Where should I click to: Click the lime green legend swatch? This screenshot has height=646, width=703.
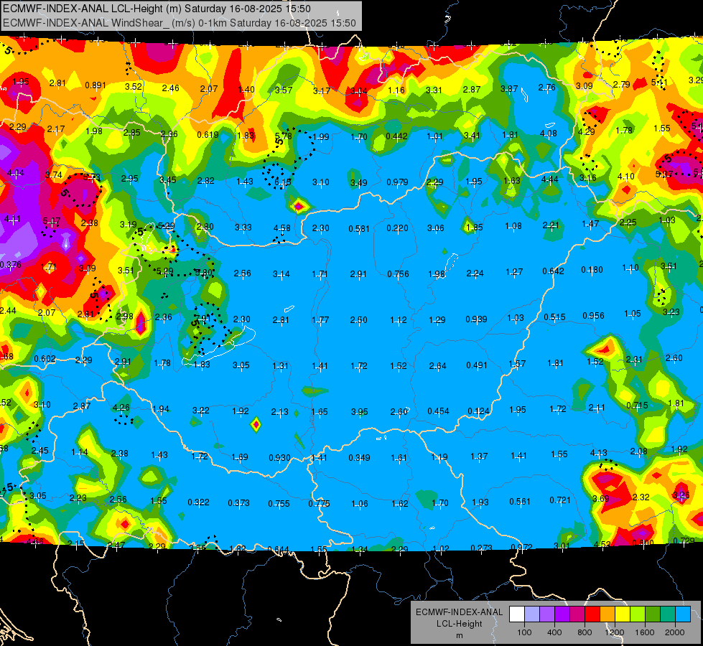coord(638,614)
